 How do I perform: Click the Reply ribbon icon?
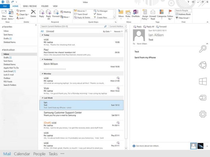42,12
